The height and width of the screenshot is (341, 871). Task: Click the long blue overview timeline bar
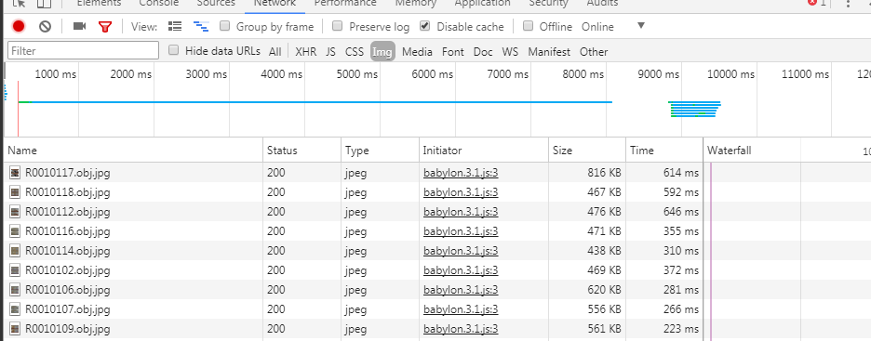pos(315,102)
